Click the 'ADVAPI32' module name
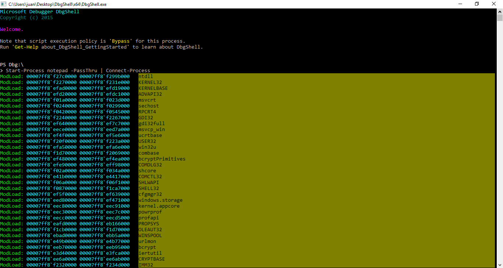Screen dimensions: 503x268 coord(150,94)
